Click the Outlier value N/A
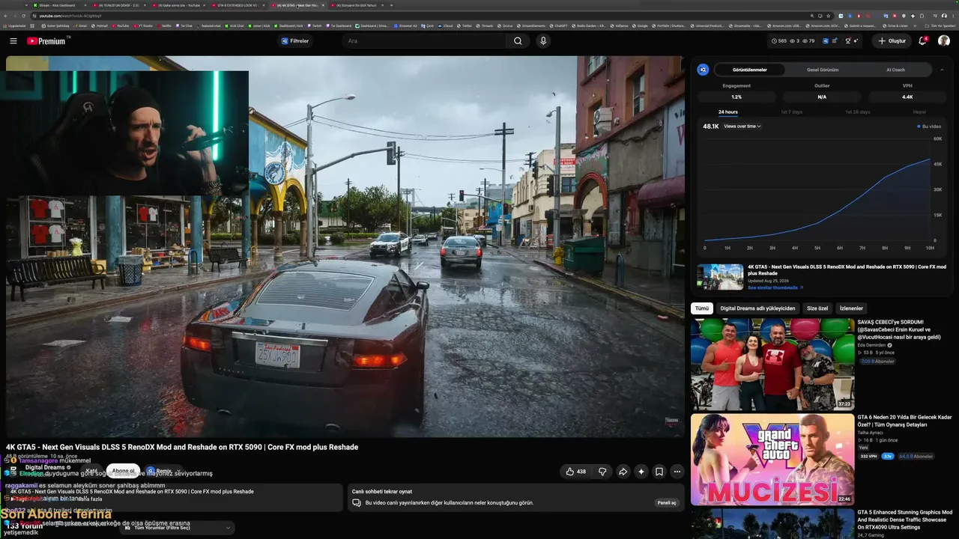This screenshot has width=959, height=539. (x=822, y=97)
